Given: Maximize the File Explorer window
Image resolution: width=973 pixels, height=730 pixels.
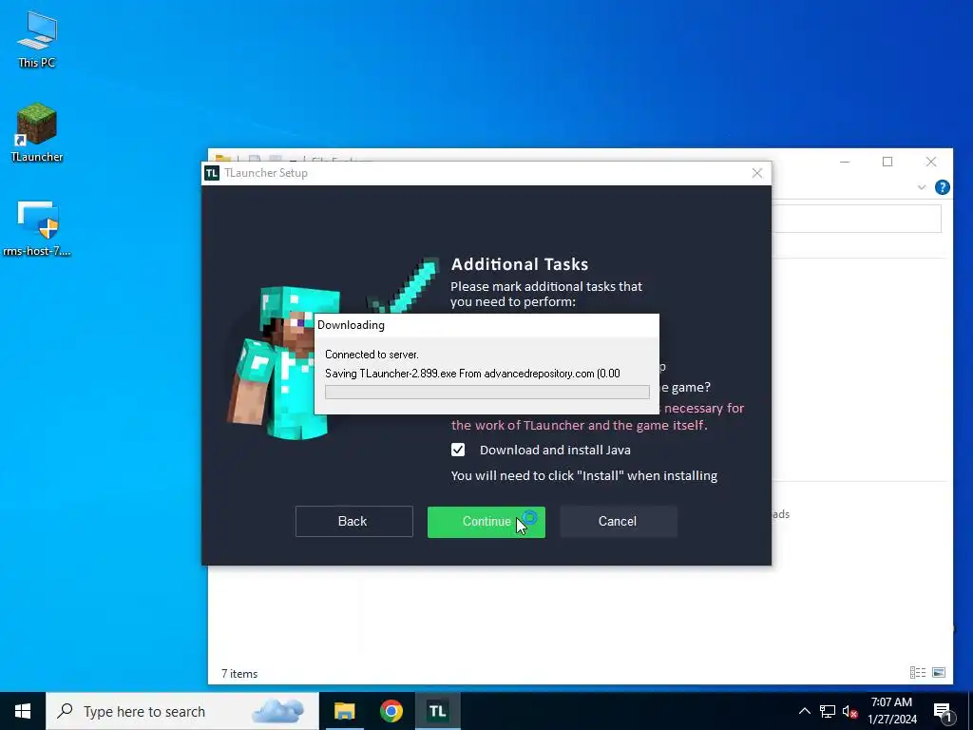Looking at the screenshot, I should pyautogui.click(x=887, y=162).
